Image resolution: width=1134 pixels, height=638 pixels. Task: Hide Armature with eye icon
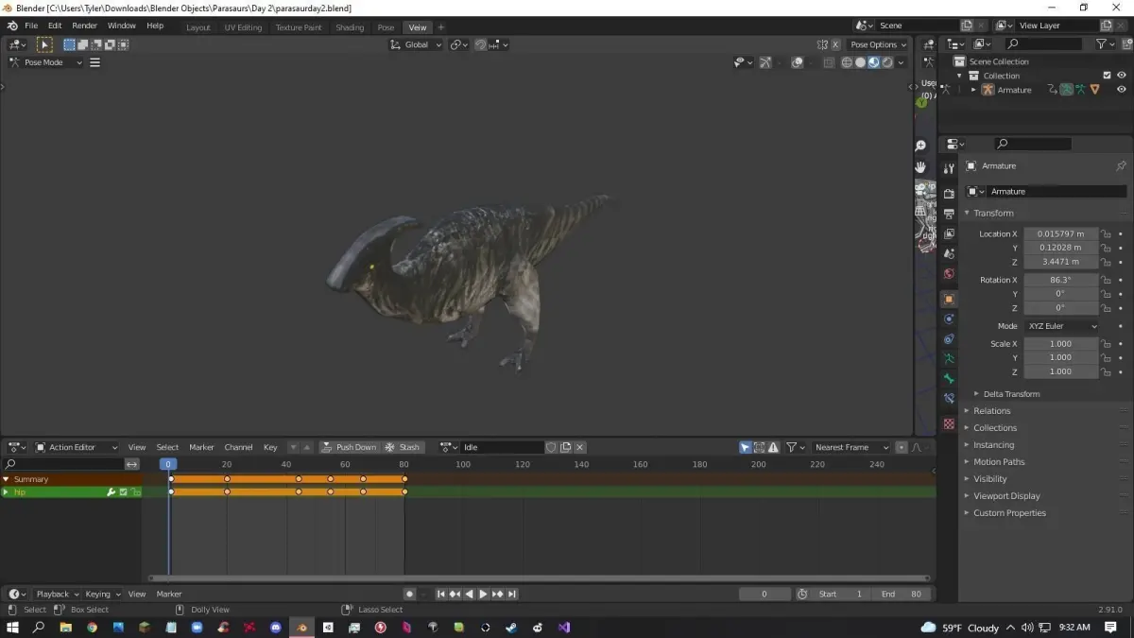(1122, 90)
